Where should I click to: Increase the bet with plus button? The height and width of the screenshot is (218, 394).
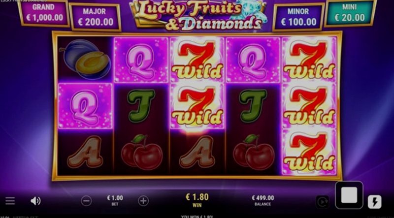[143, 201]
